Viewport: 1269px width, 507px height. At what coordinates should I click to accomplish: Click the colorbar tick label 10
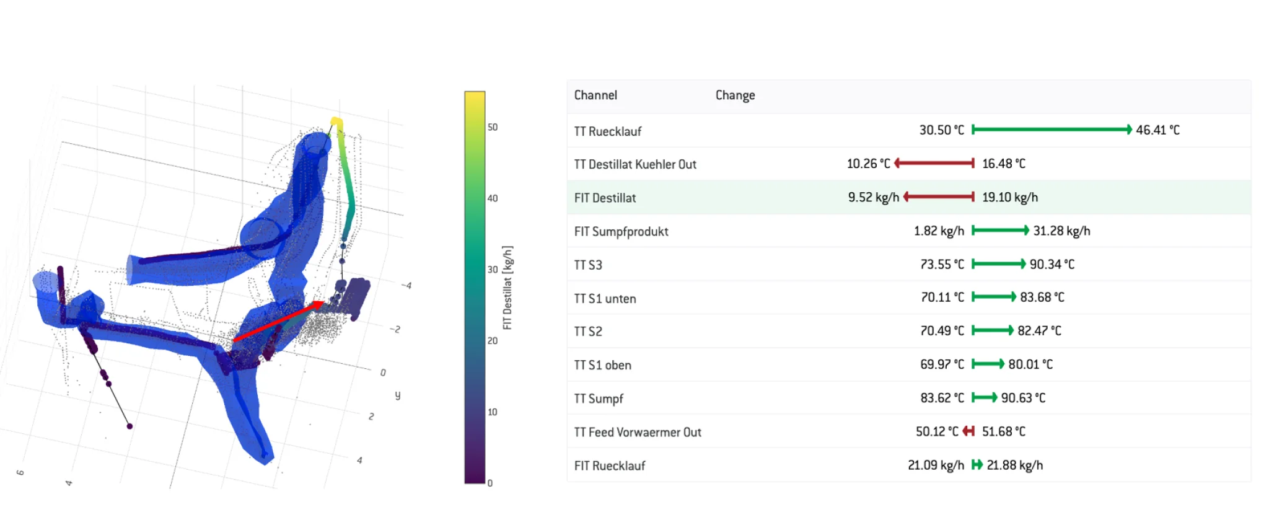pyautogui.click(x=493, y=412)
